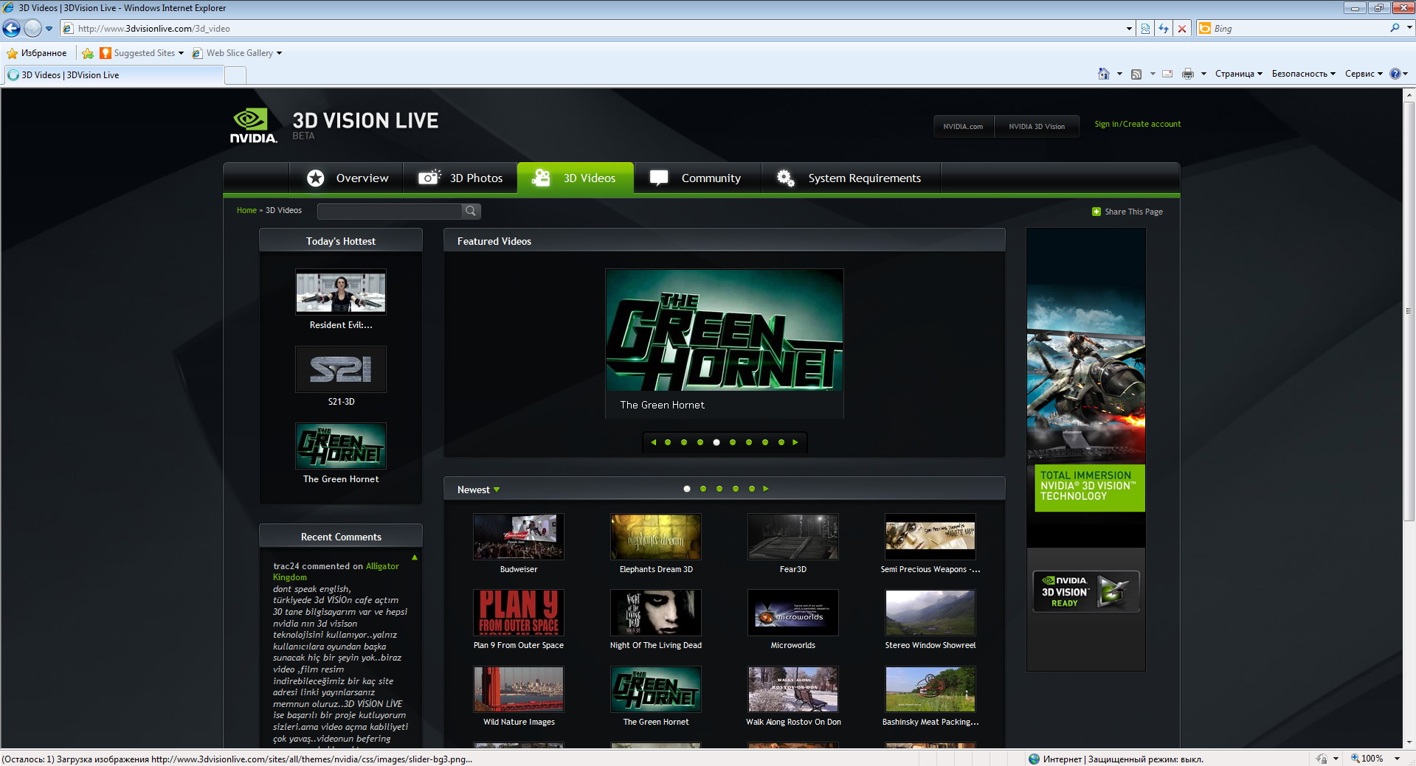Open the Сервис menu

click(x=1364, y=74)
